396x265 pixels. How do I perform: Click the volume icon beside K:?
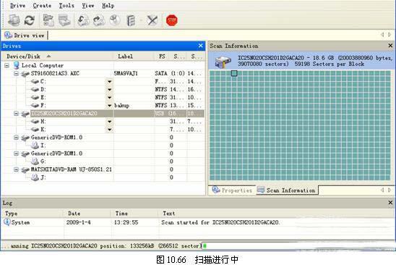(x=35, y=130)
